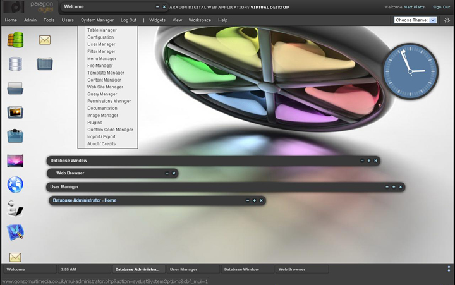455x285 pixels.
Task: Select Table Manager from the dropdown menu
Action: point(102,30)
